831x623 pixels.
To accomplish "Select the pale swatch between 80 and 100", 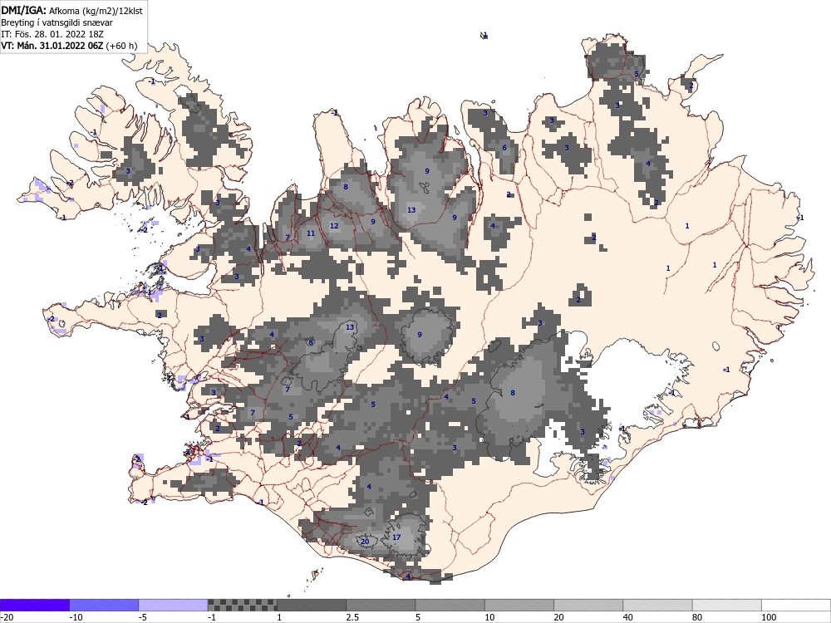I will 727,605.
